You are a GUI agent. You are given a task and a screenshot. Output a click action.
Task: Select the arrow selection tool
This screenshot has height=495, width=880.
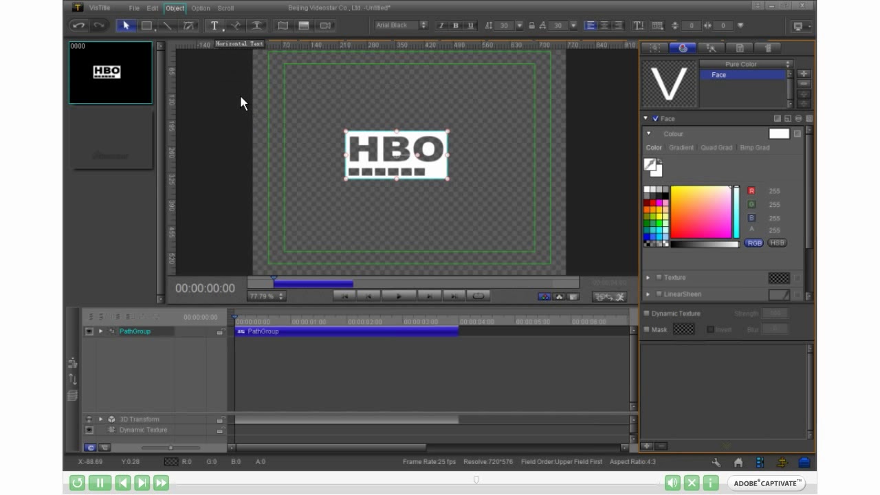(125, 25)
